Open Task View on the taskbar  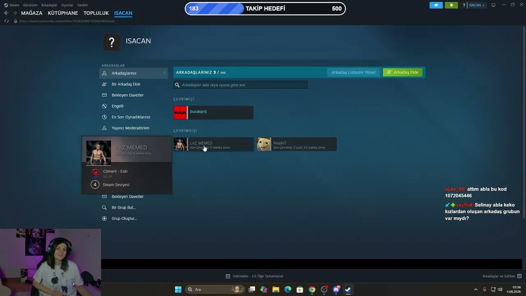pyautogui.click(x=252, y=289)
